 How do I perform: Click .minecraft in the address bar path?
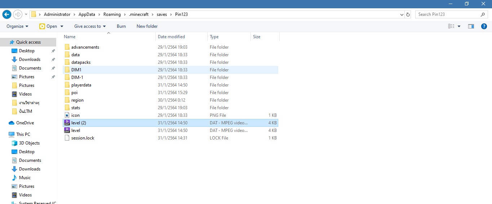(139, 14)
